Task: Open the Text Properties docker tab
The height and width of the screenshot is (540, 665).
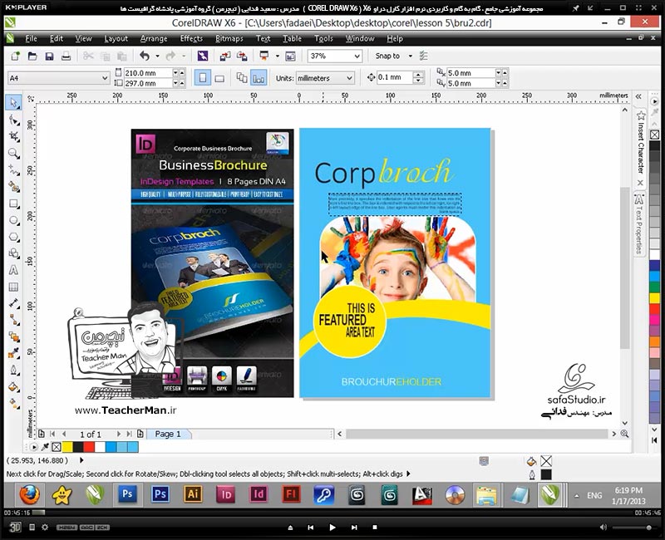Action: [x=639, y=223]
